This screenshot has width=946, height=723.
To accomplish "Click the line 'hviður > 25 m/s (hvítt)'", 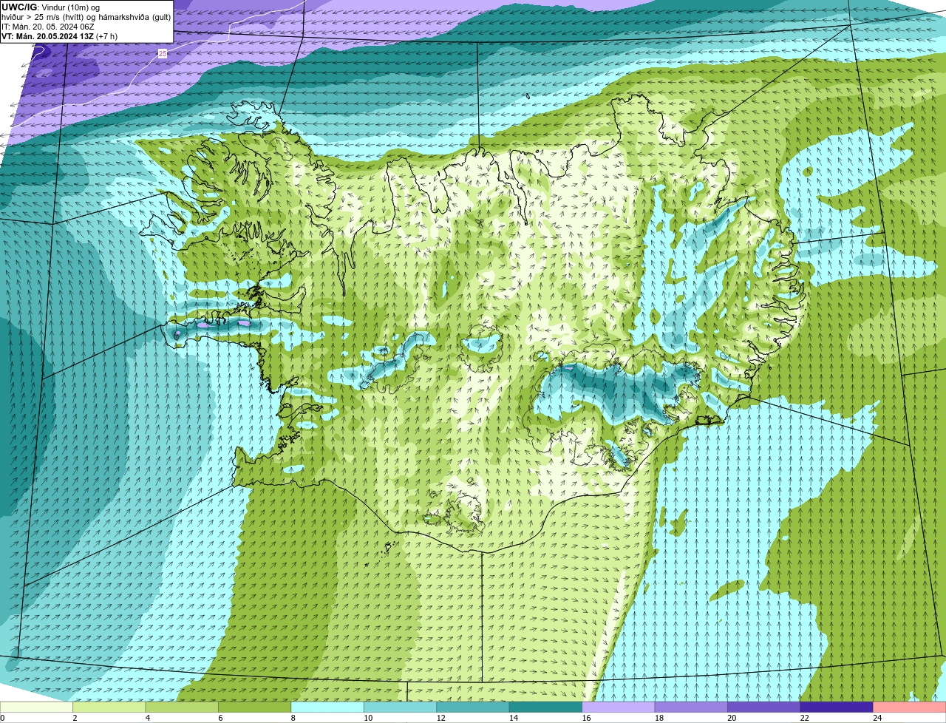I will tap(44, 17).
